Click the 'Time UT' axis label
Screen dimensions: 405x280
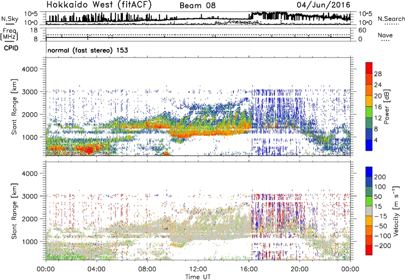tap(198, 277)
